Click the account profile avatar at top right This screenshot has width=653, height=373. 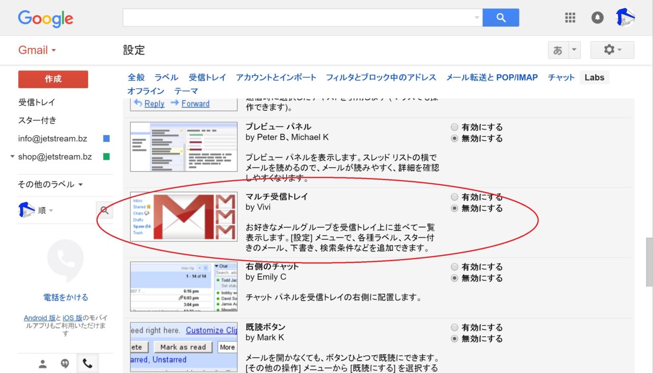pos(625,18)
